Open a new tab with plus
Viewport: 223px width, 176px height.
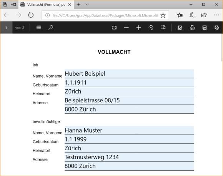(78, 5)
